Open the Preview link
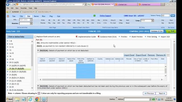Viewport: 182px width, 102px height. click(x=124, y=37)
